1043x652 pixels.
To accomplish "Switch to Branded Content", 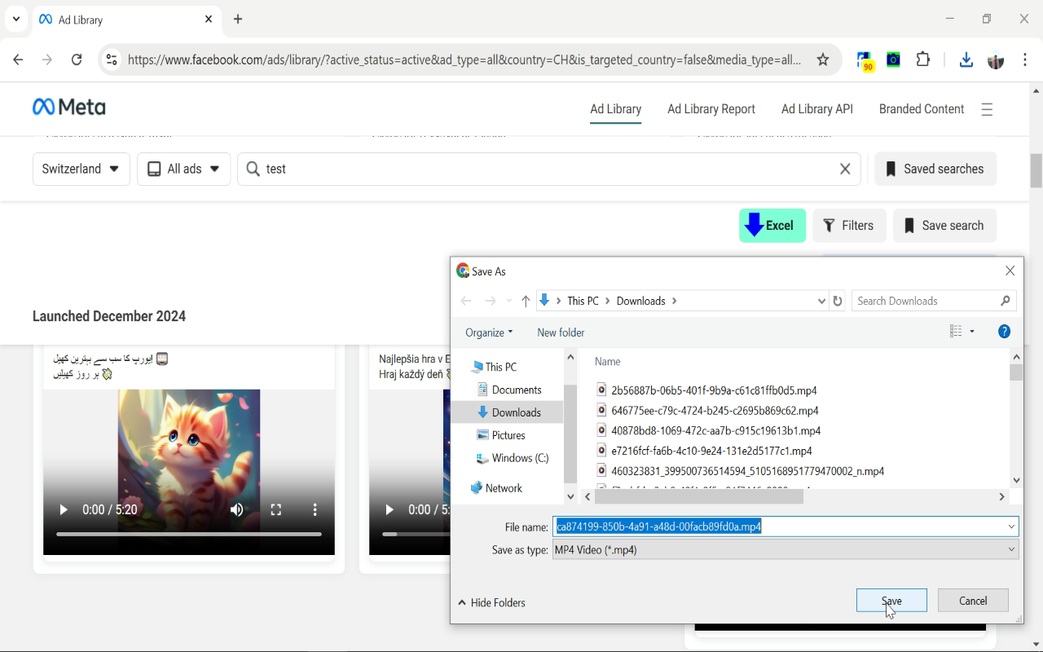I will pyautogui.click(x=921, y=108).
